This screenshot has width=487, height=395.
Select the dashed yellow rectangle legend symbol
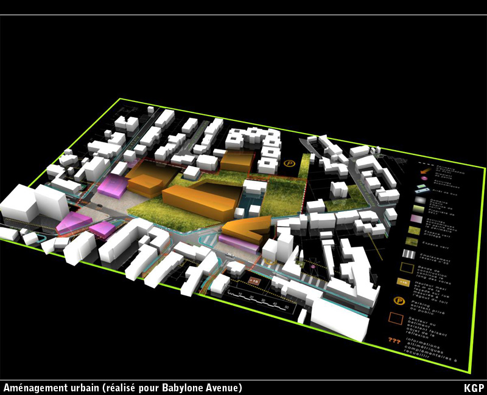tap(405, 267)
